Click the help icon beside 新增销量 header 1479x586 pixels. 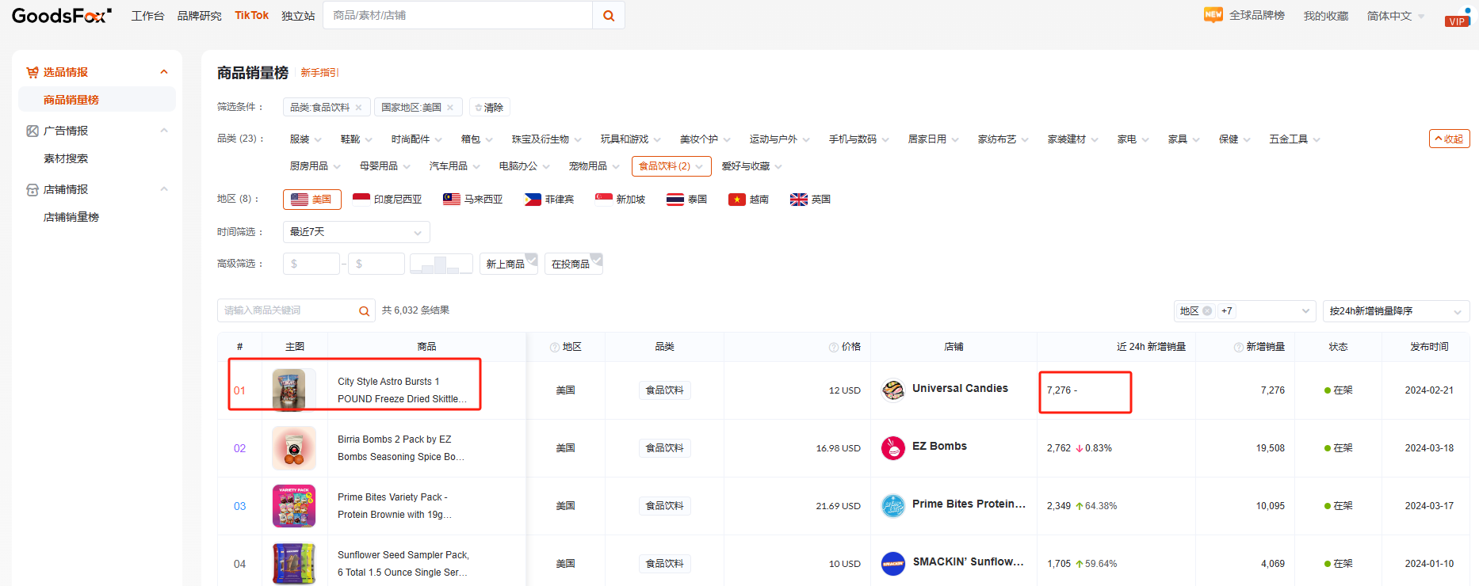point(1239,348)
